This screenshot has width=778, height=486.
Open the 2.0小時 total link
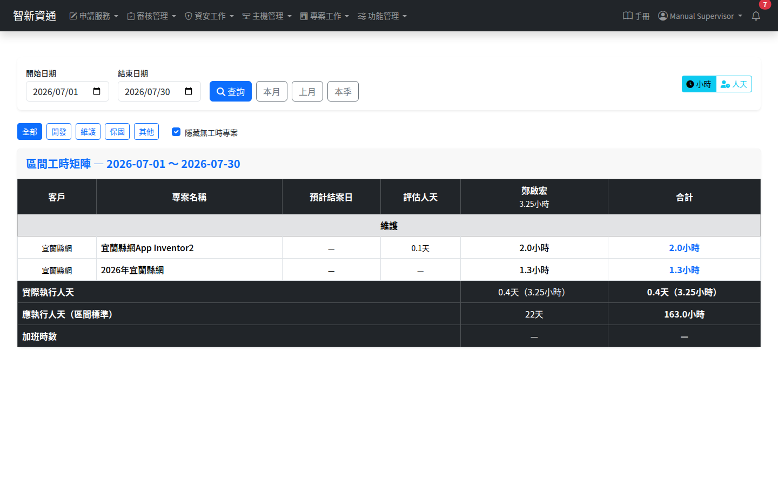pyautogui.click(x=684, y=248)
